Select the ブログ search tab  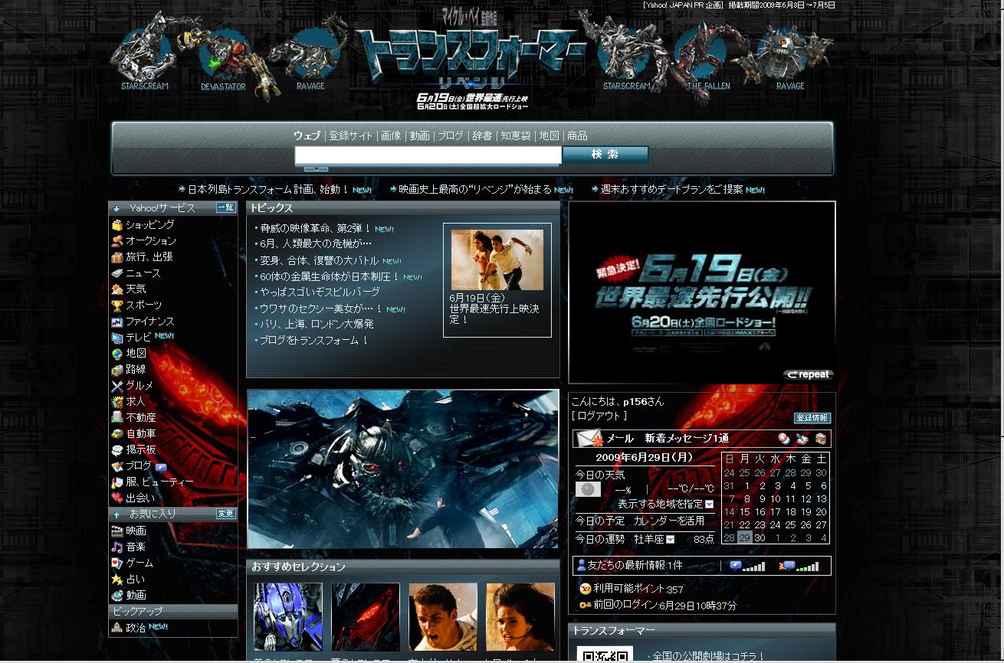tap(451, 136)
